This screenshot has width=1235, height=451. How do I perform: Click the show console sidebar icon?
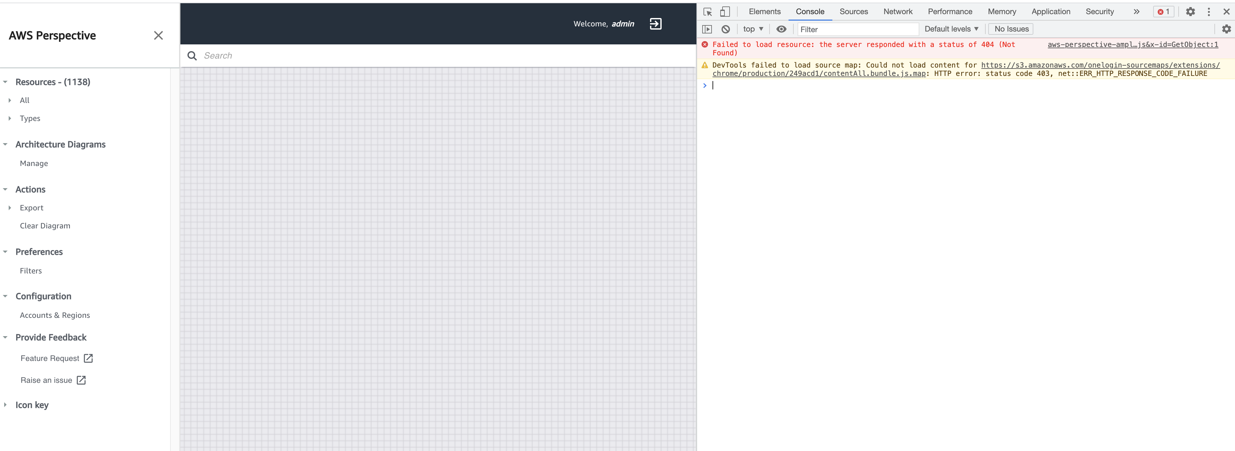pos(707,29)
